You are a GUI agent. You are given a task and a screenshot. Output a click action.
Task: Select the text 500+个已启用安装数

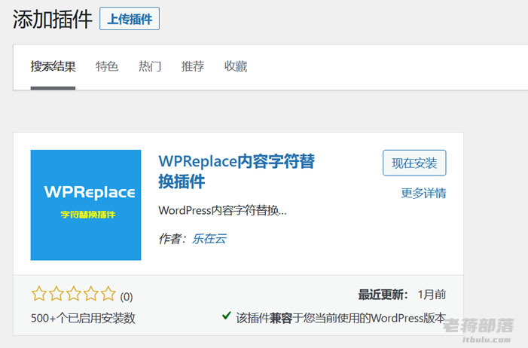click(x=83, y=318)
